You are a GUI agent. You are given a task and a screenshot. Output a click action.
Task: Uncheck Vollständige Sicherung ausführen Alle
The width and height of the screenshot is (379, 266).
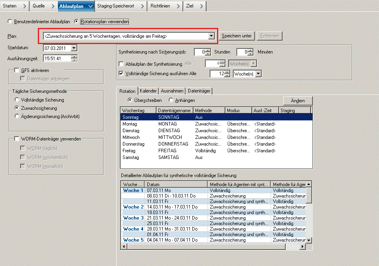(121, 73)
